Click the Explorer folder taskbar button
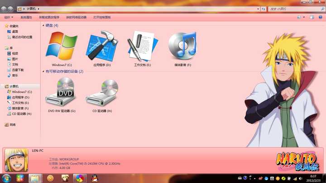The height and width of the screenshot is (183, 326). point(35,178)
